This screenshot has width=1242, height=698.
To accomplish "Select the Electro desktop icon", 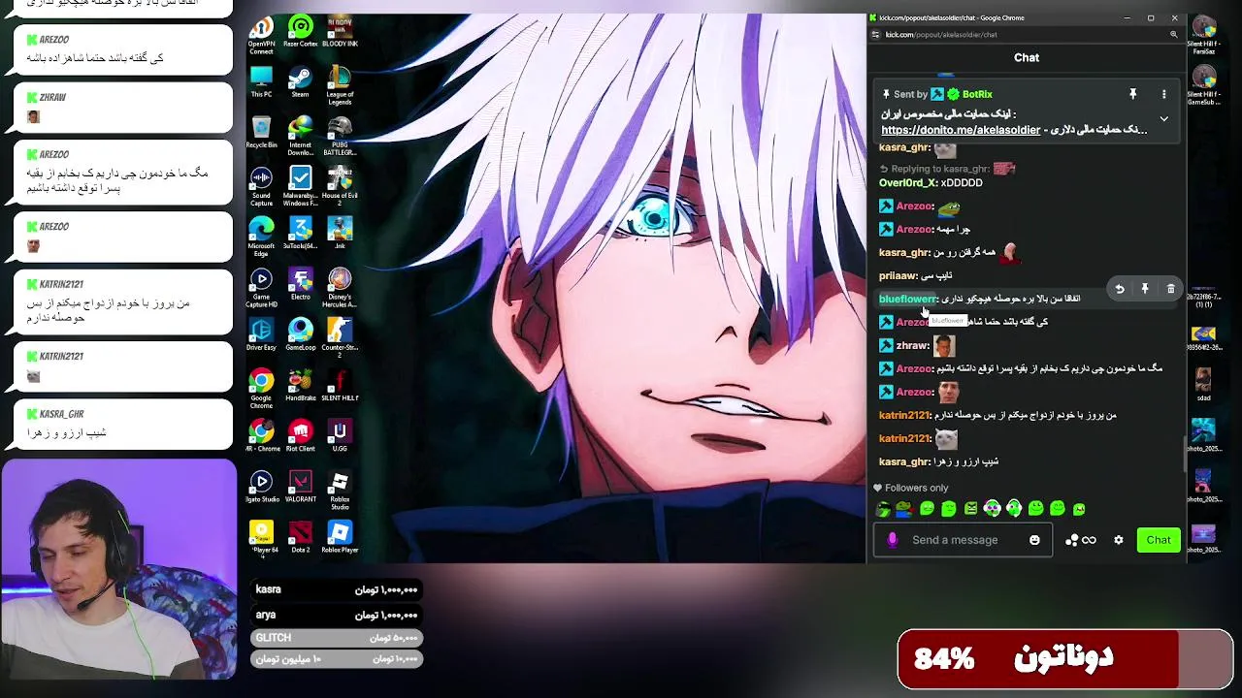I will [x=301, y=284].
